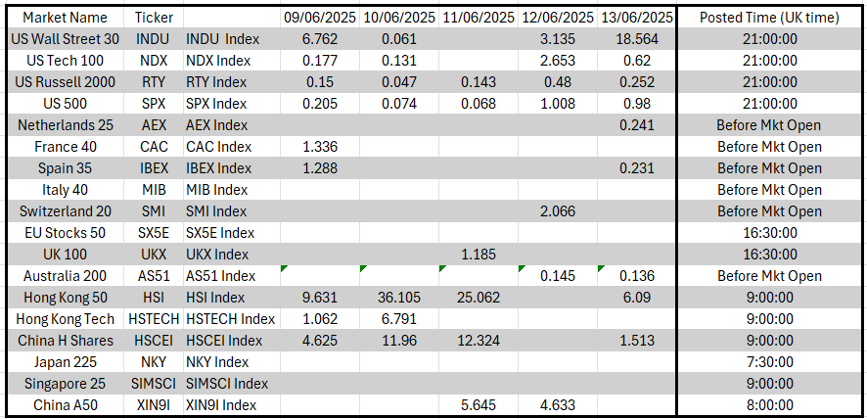This screenshot has height=419, width=867.
Task: Click 'Posted Time (UK time)' header
Action: tap(768, 18)
